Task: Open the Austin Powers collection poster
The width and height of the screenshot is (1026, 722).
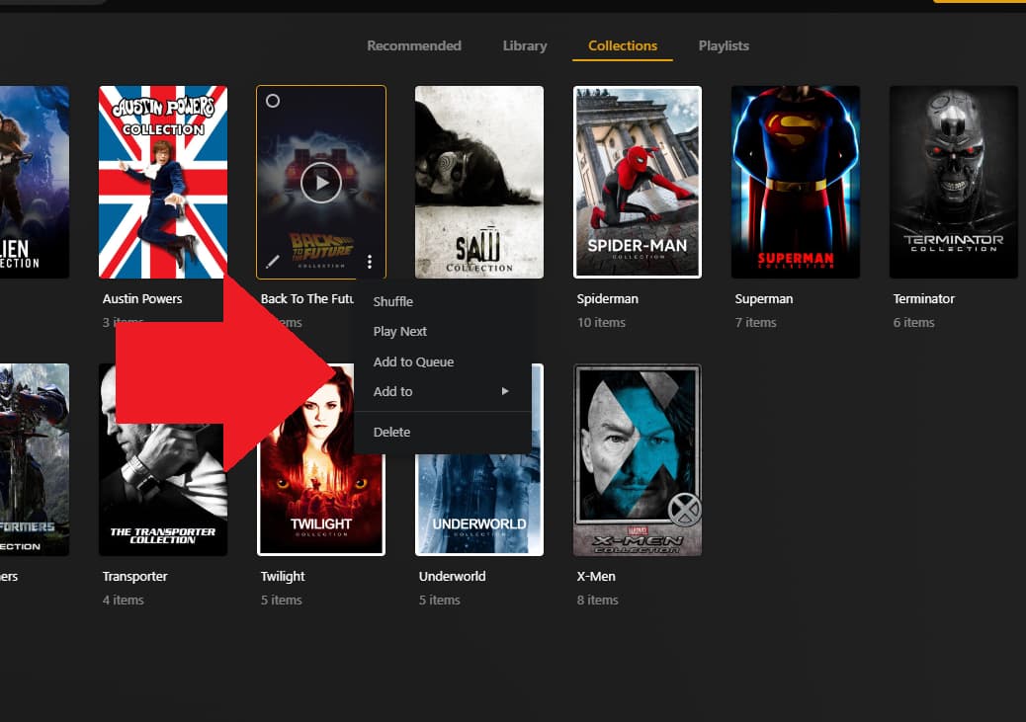Action: point(163,183)
